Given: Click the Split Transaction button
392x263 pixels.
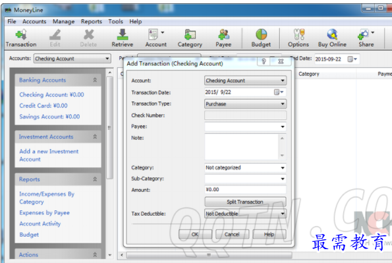Looking at the screenshot, I should pyautogui.click(x=245, y=202).
